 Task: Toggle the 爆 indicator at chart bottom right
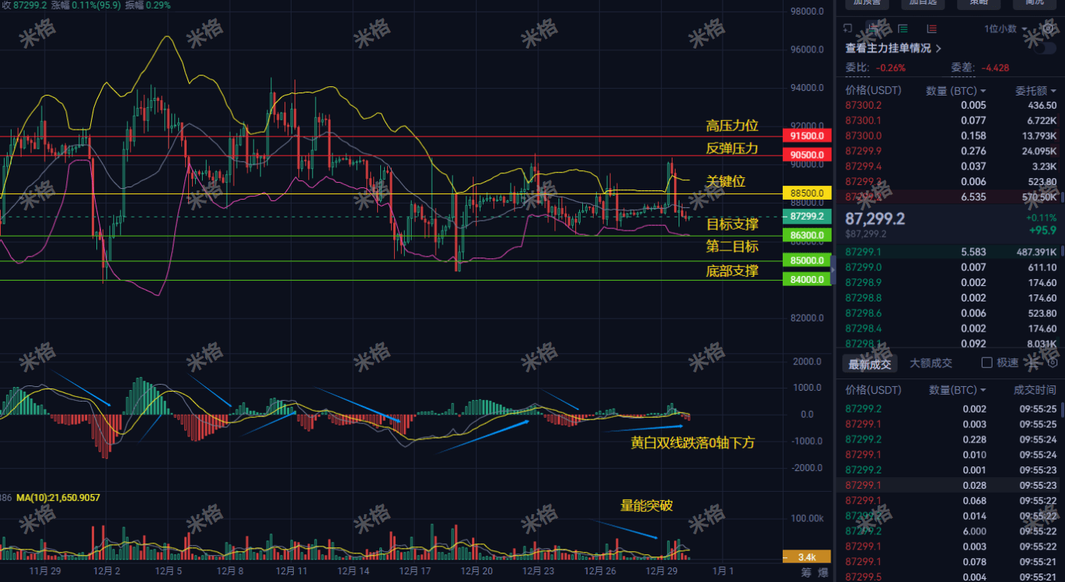click(x=824, y=572)
